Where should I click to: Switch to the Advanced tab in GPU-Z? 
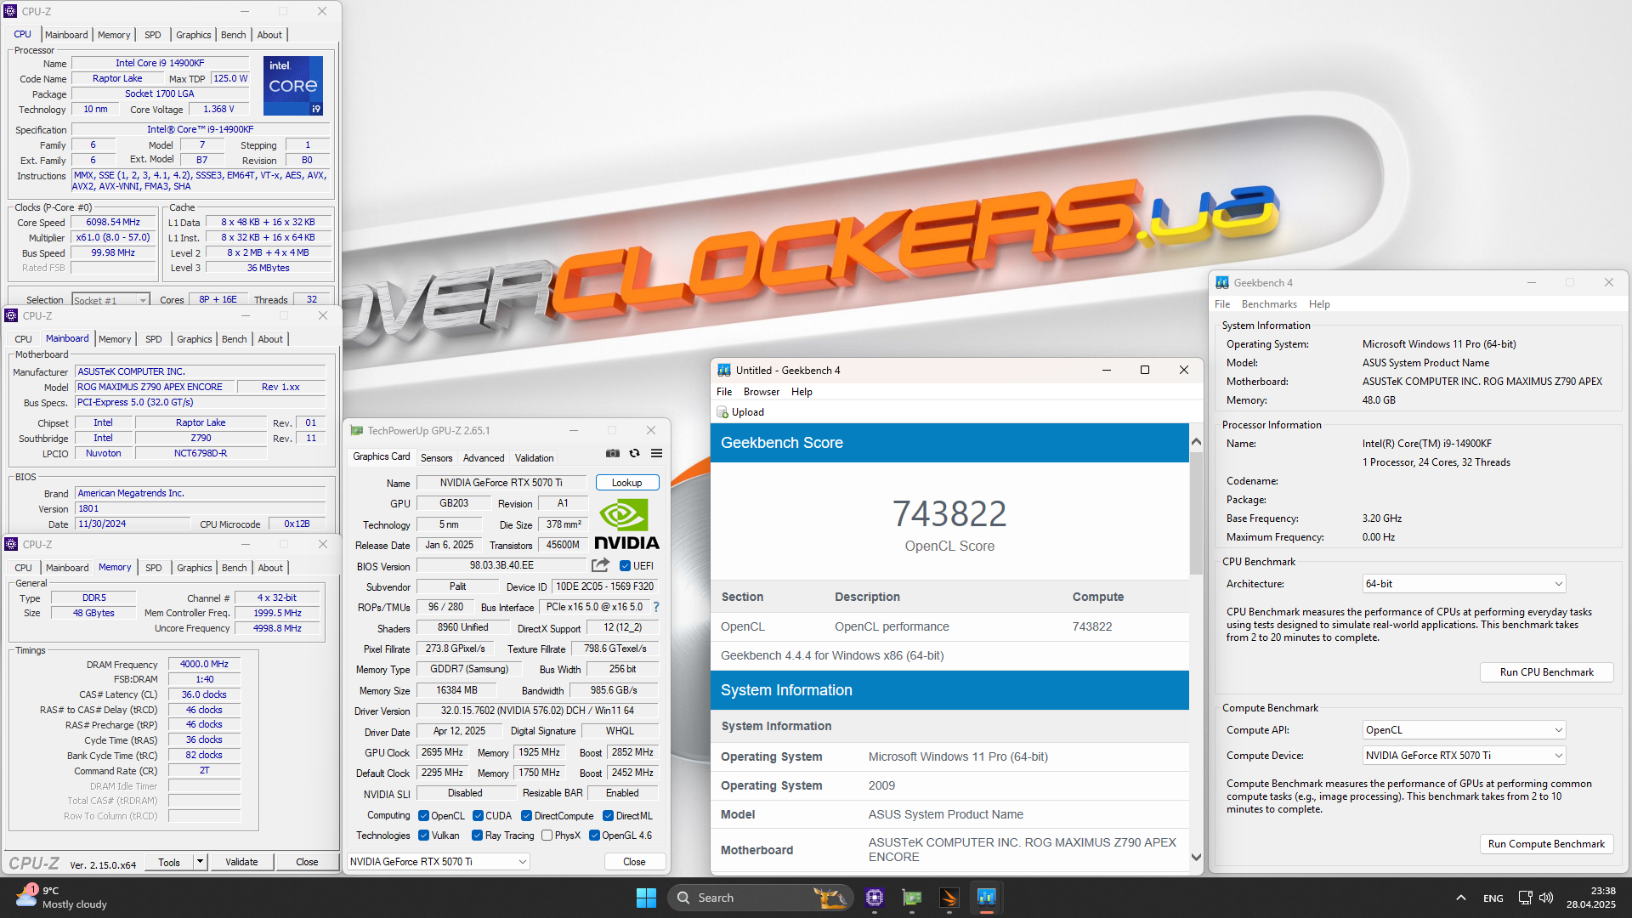click(x=484, y=458)
